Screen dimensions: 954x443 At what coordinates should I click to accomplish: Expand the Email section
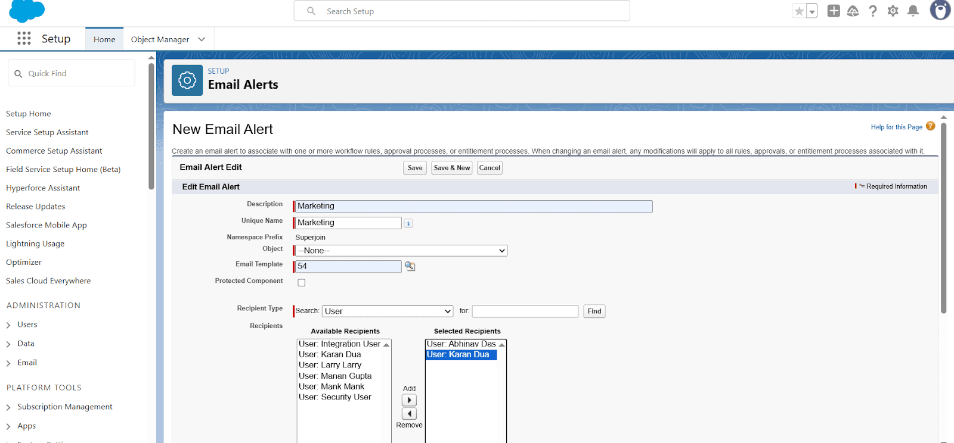pos(8,363)
